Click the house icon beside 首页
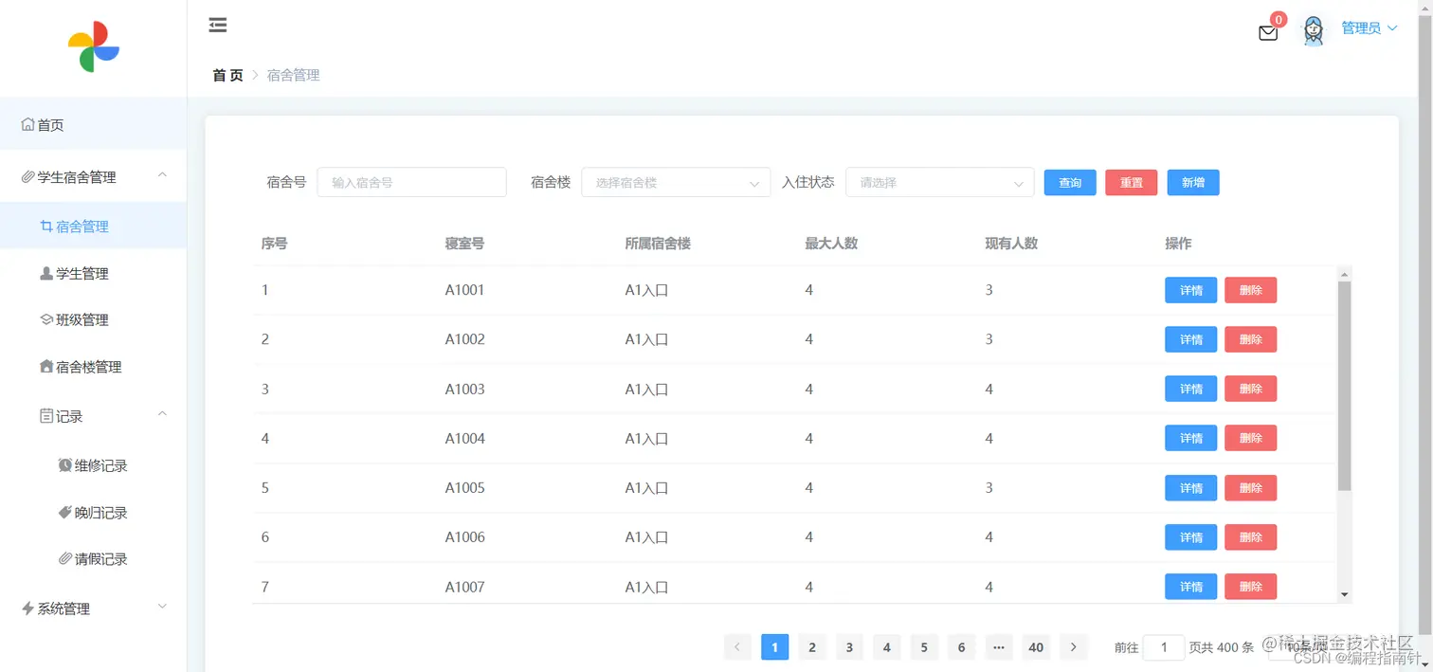Image resolution: width=1433 pixels, height=672 pixels. (28, 124)
